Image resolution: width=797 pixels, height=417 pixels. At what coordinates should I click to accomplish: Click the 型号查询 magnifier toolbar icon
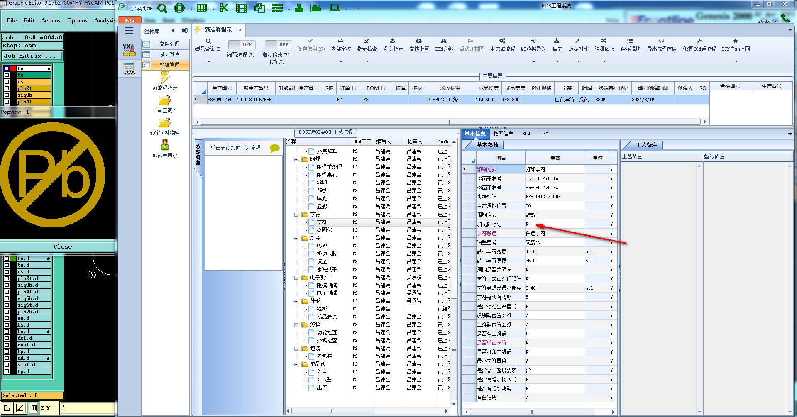coord(208,41)
